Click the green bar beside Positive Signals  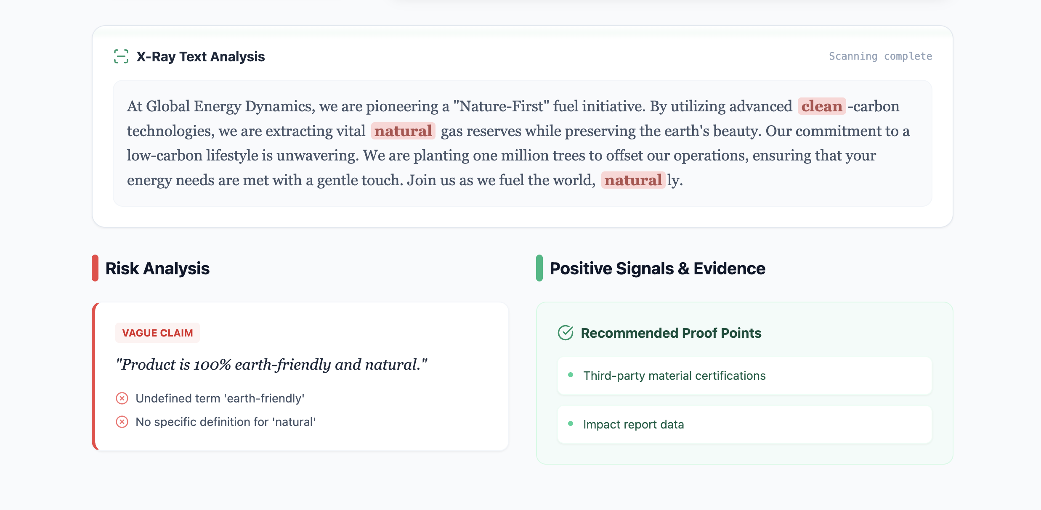pyautogui.click(x=539, y=268)
